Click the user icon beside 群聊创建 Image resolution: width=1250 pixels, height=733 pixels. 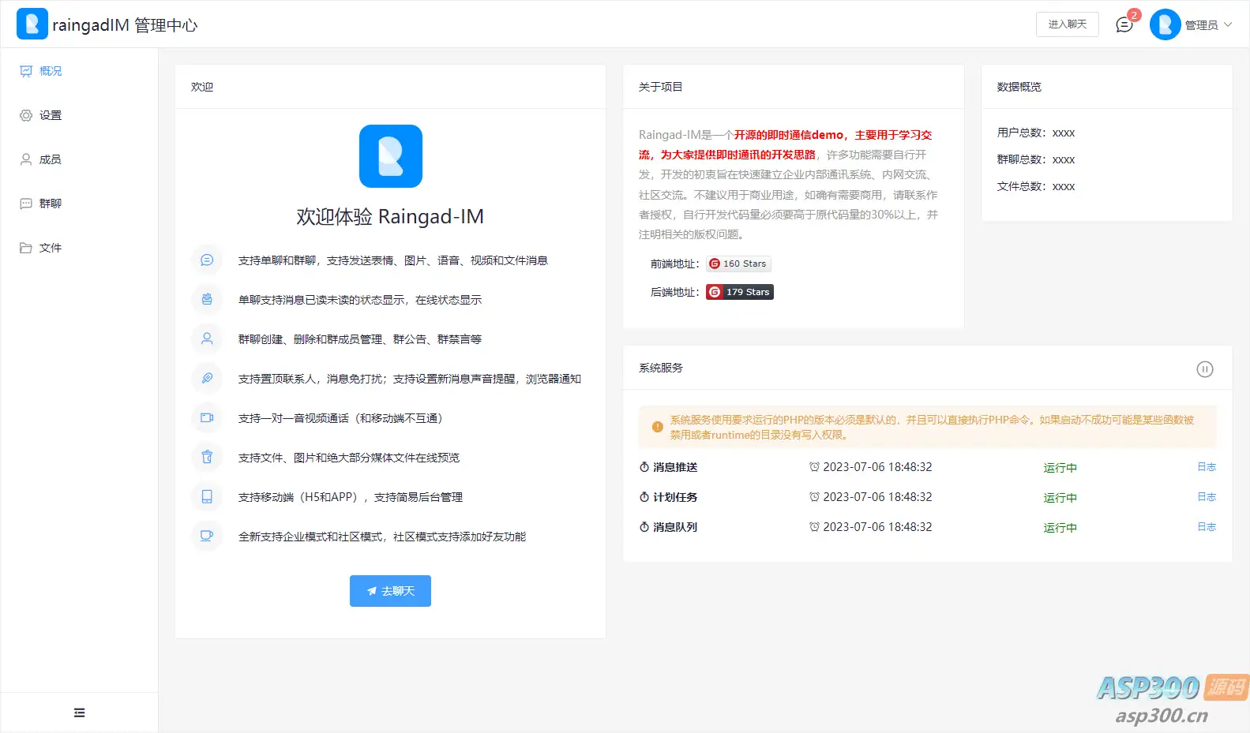207,338
